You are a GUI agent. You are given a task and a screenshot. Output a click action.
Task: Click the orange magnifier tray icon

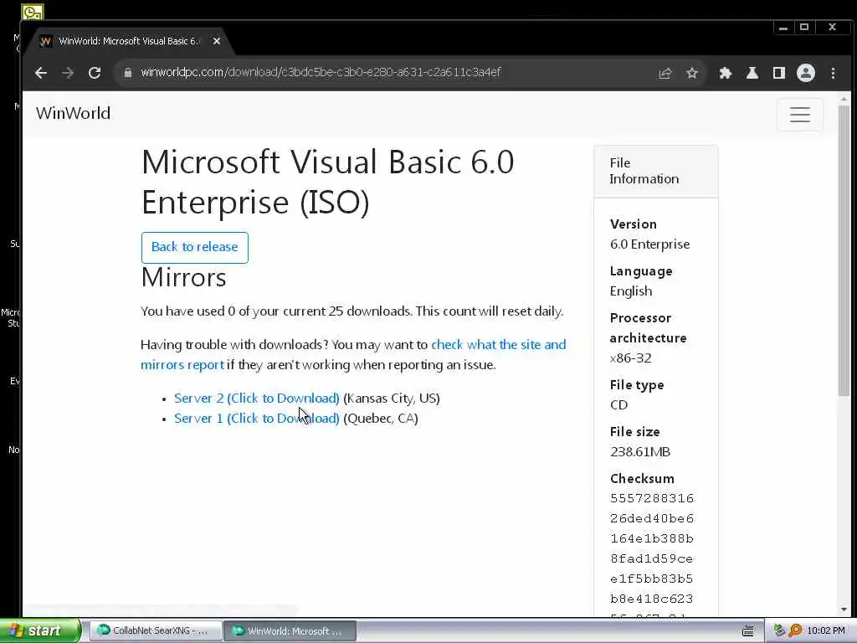[795, 630]
